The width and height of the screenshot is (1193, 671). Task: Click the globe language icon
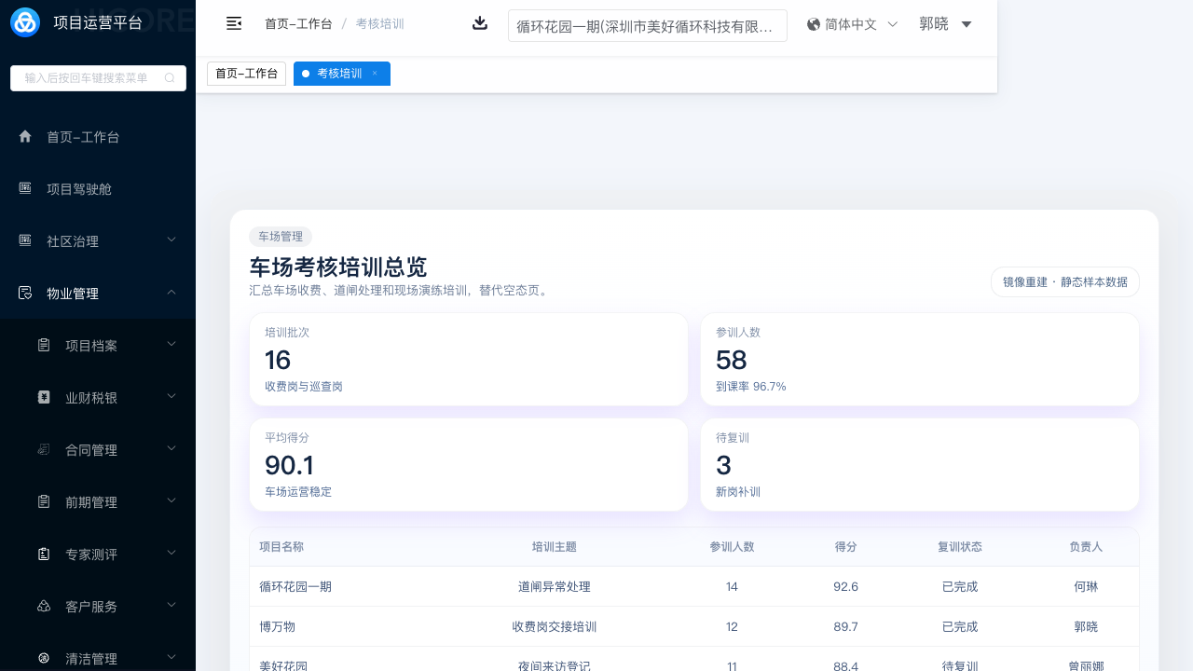click(x=814, y=24)
